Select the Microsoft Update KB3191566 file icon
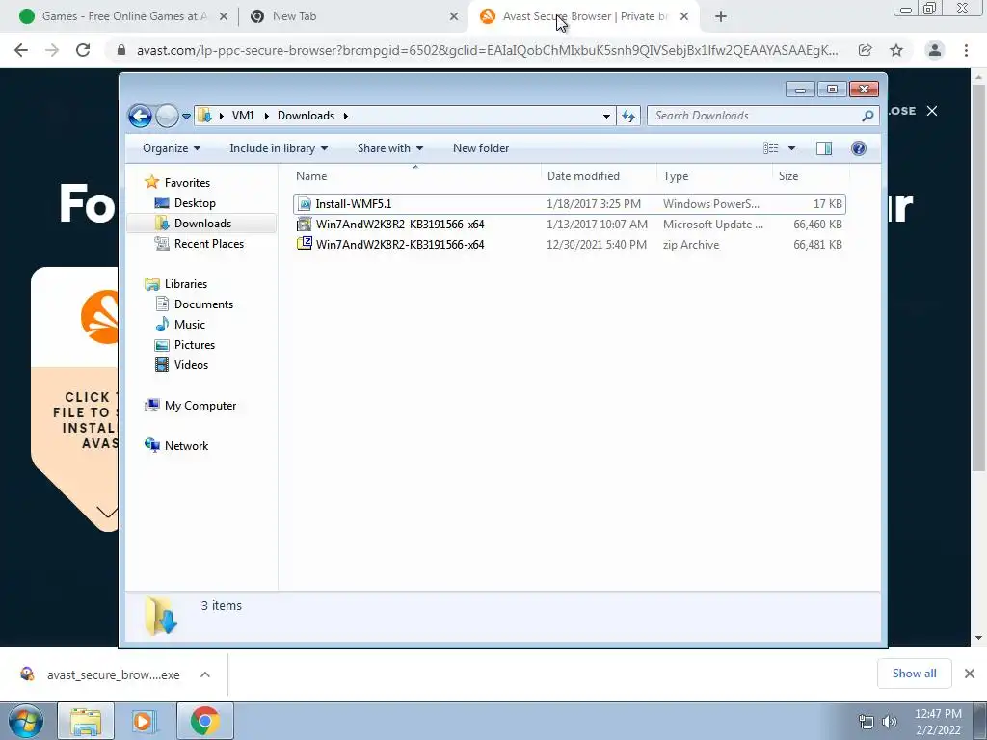Screen dimensions: 987x740 [x=305, y=224]
